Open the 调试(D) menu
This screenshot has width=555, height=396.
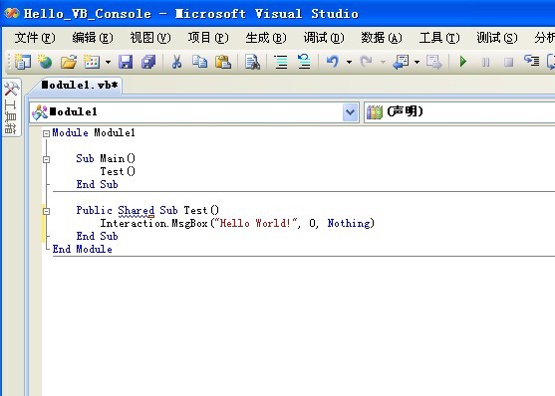pos(324,38)
